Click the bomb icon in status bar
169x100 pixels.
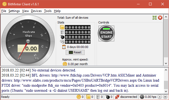point(108,97)
